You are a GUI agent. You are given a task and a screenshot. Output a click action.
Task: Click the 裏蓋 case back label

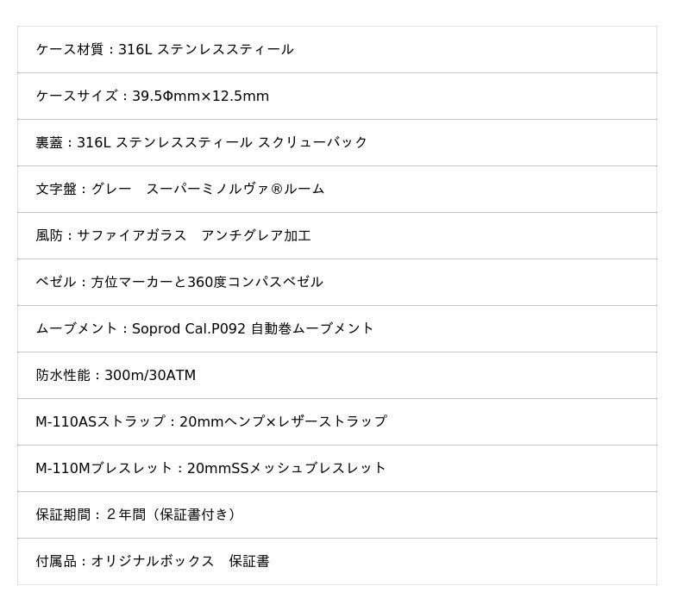(x=49, y=143)
